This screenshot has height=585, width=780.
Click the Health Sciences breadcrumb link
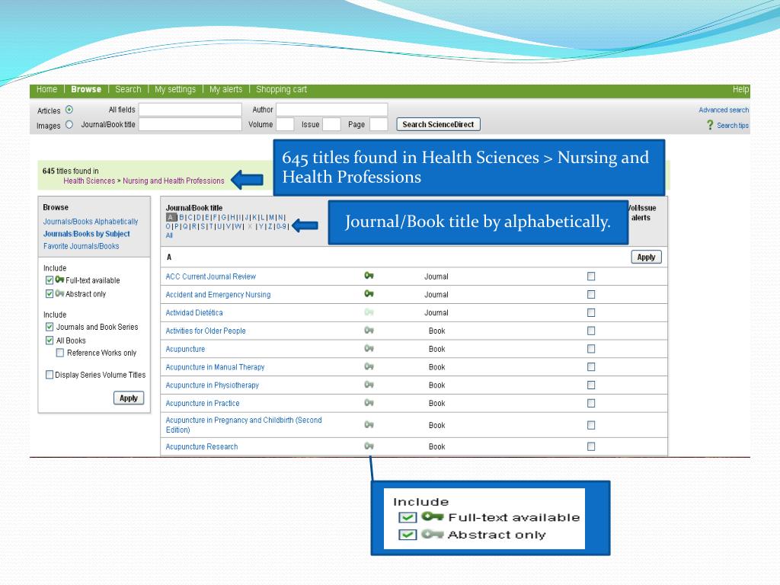click(x=89, y=181)
